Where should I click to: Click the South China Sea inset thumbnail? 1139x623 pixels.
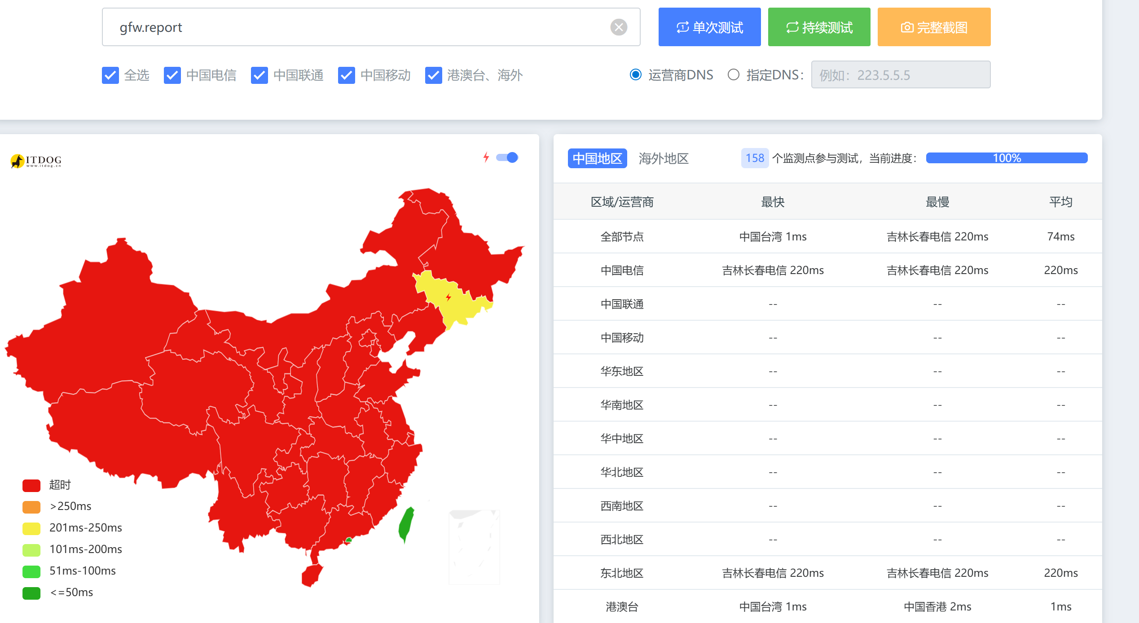(x=474, y=547)
